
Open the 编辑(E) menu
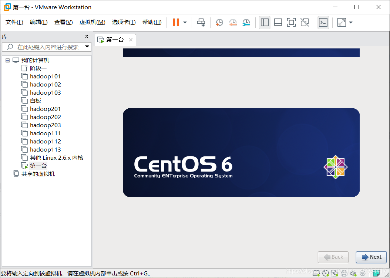[38, 22]
